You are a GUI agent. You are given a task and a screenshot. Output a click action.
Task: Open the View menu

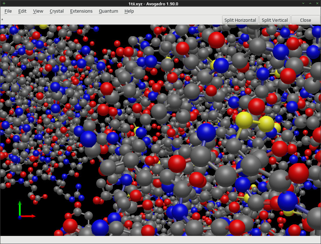click(38, 11)
